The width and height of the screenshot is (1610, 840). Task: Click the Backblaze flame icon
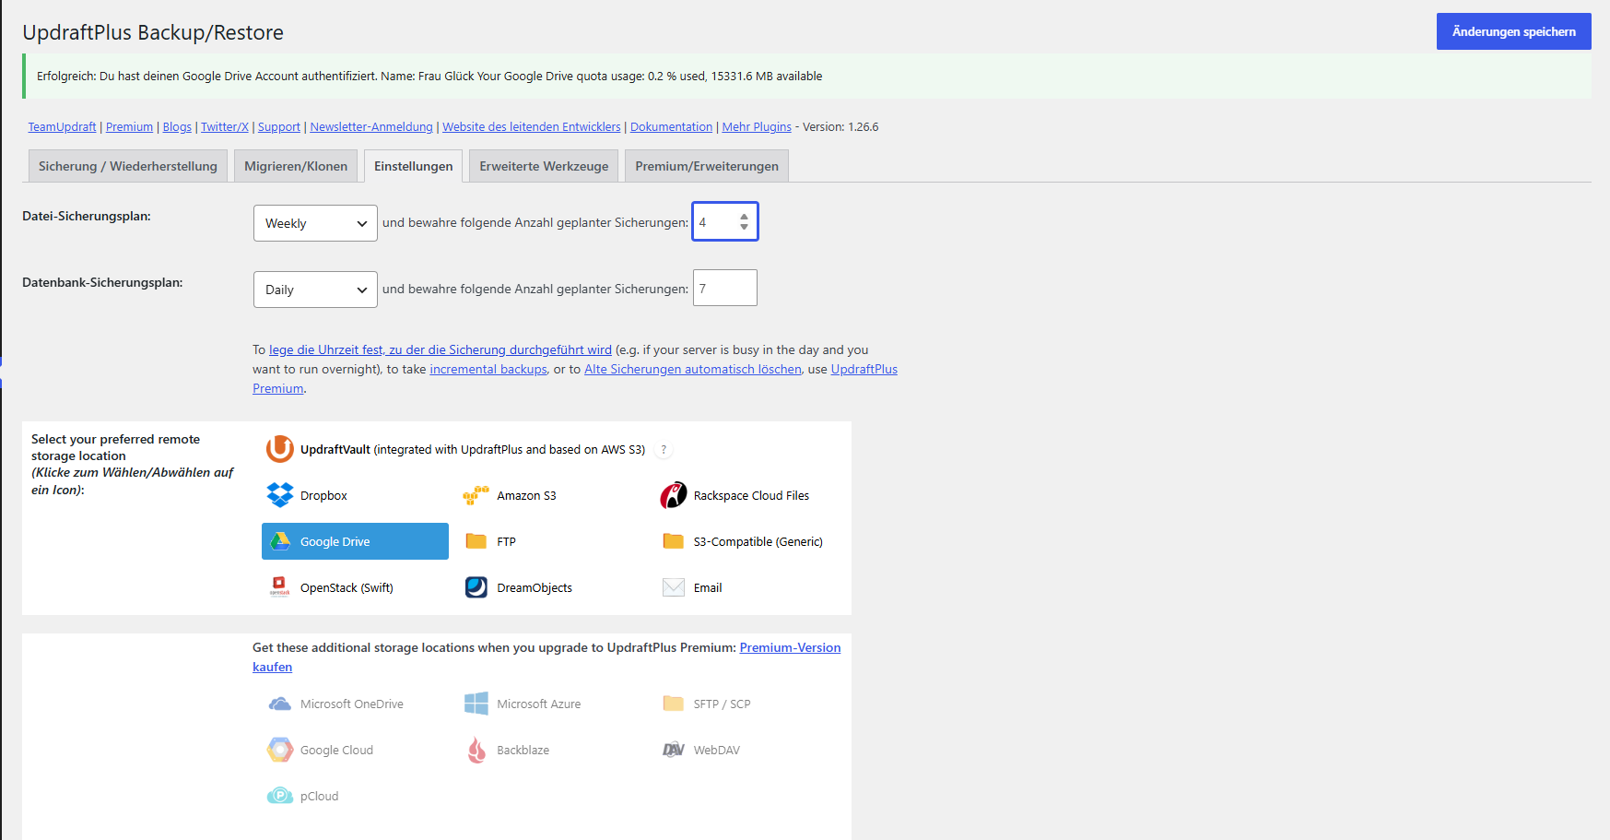tap(476, 750)
